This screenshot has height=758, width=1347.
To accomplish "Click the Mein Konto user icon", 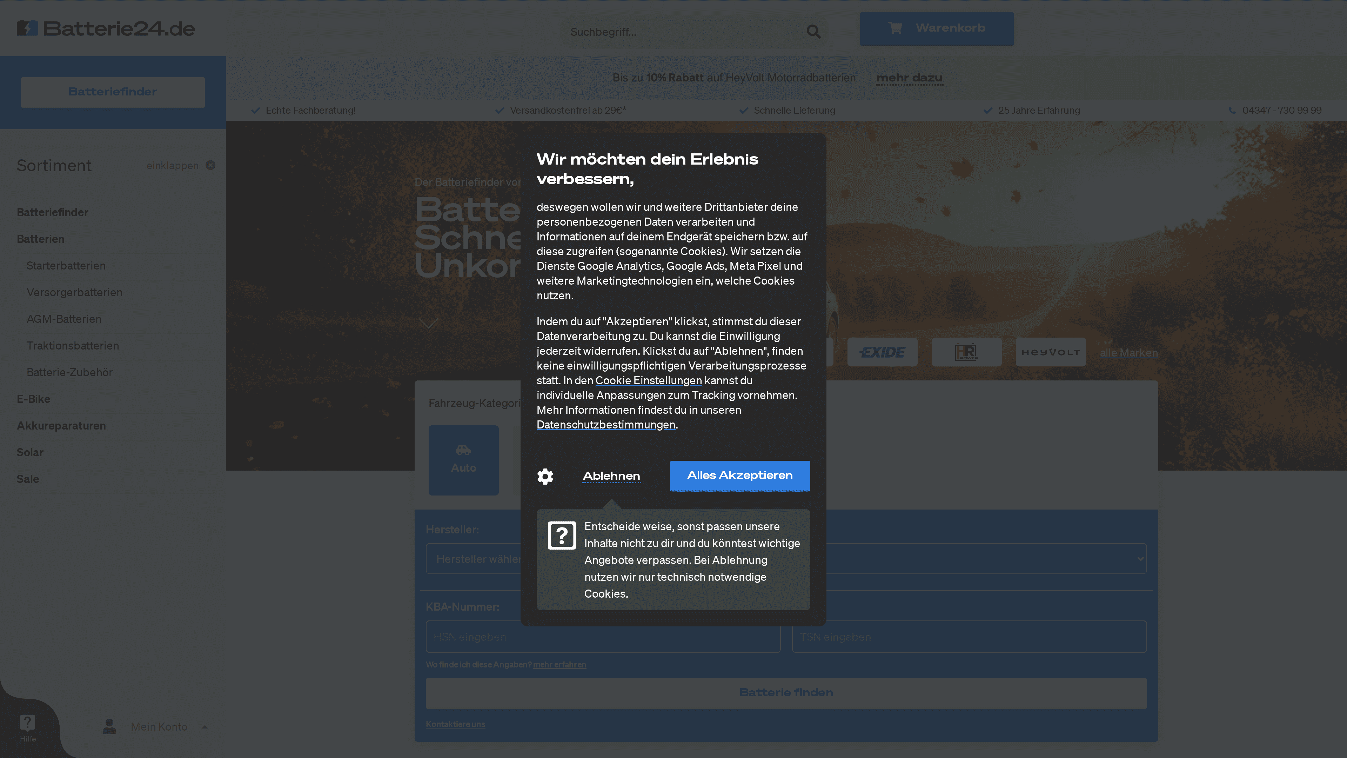I will (x=109, y=726).
